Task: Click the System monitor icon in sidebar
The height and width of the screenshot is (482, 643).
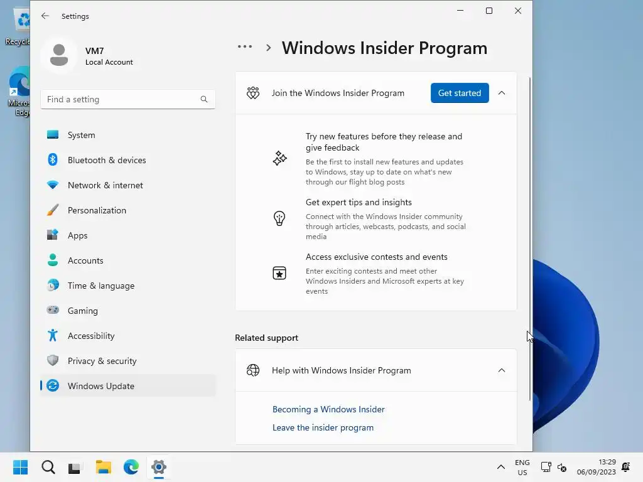Action: (x=53, y=135)
